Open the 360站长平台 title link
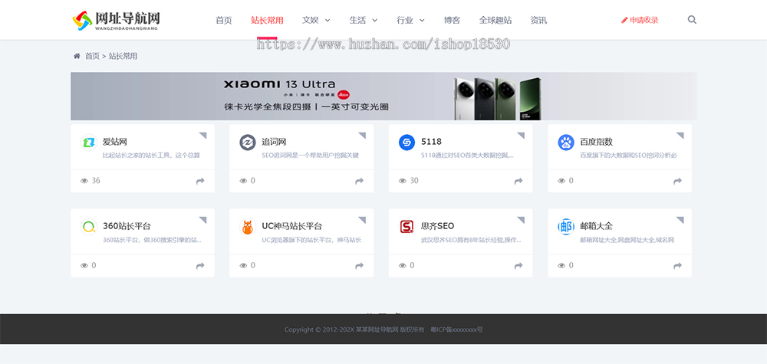The image size is (767, 364). point(127,226)
